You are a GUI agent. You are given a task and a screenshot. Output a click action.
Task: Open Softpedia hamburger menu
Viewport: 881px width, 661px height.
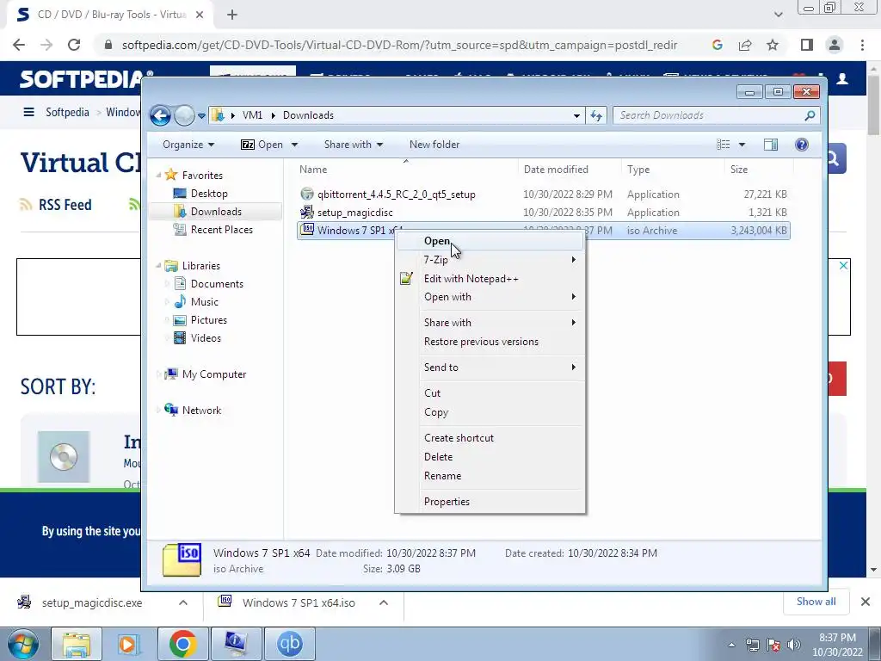28,113
